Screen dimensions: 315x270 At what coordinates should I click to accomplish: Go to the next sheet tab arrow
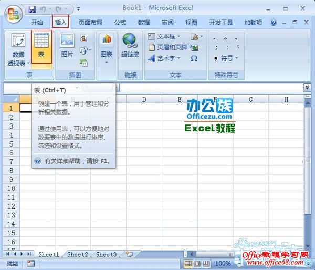(22, 254)
